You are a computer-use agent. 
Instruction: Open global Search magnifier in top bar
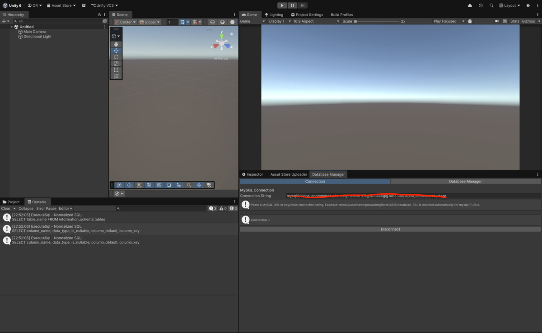pos(491,5)
